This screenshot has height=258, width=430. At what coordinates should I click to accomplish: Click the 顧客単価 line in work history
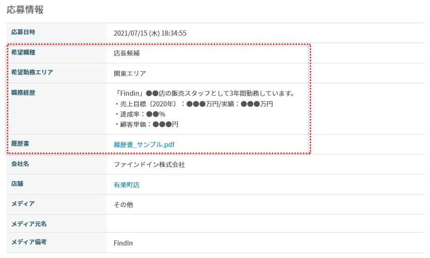pyautogui.click(x=146, y=124)
